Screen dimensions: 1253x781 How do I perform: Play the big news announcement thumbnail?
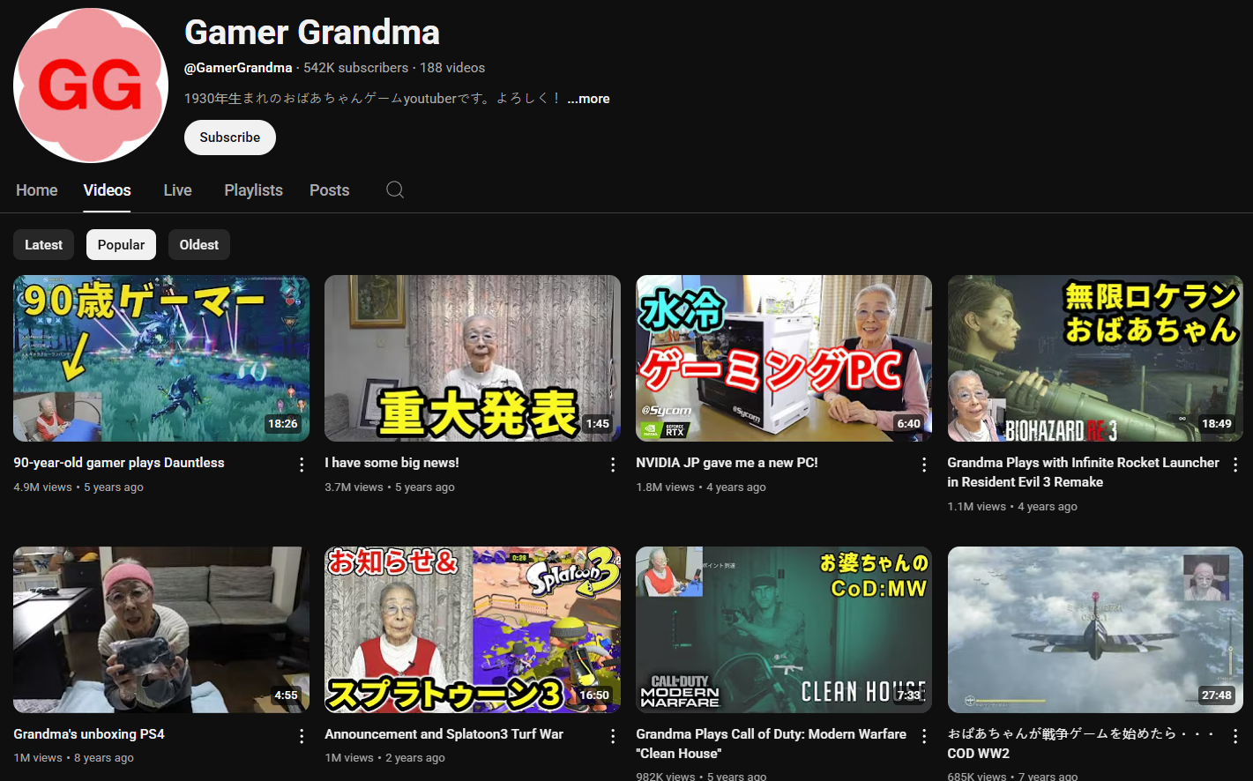pyautogui.click(x=473, y=359)
